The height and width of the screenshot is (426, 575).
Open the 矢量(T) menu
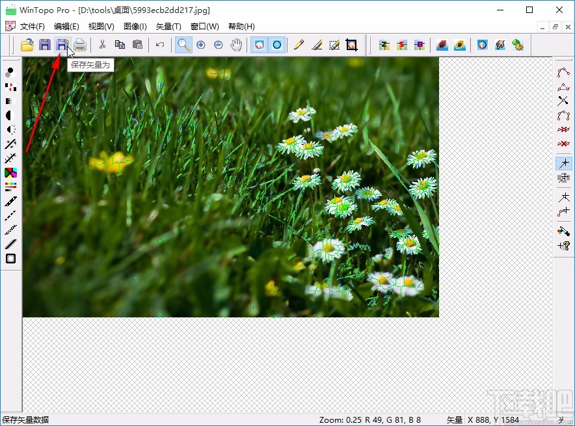click(x=168, y=27)
